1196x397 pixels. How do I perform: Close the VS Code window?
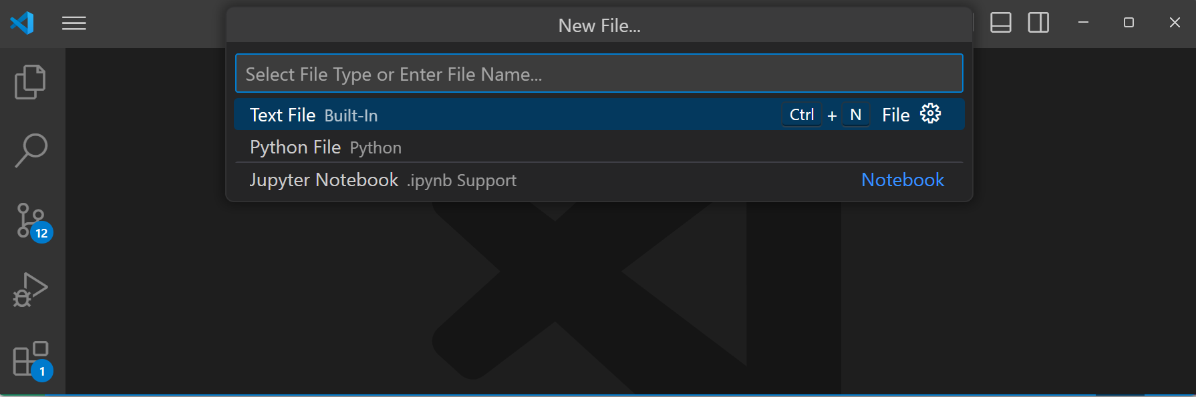coord(1175,23)
